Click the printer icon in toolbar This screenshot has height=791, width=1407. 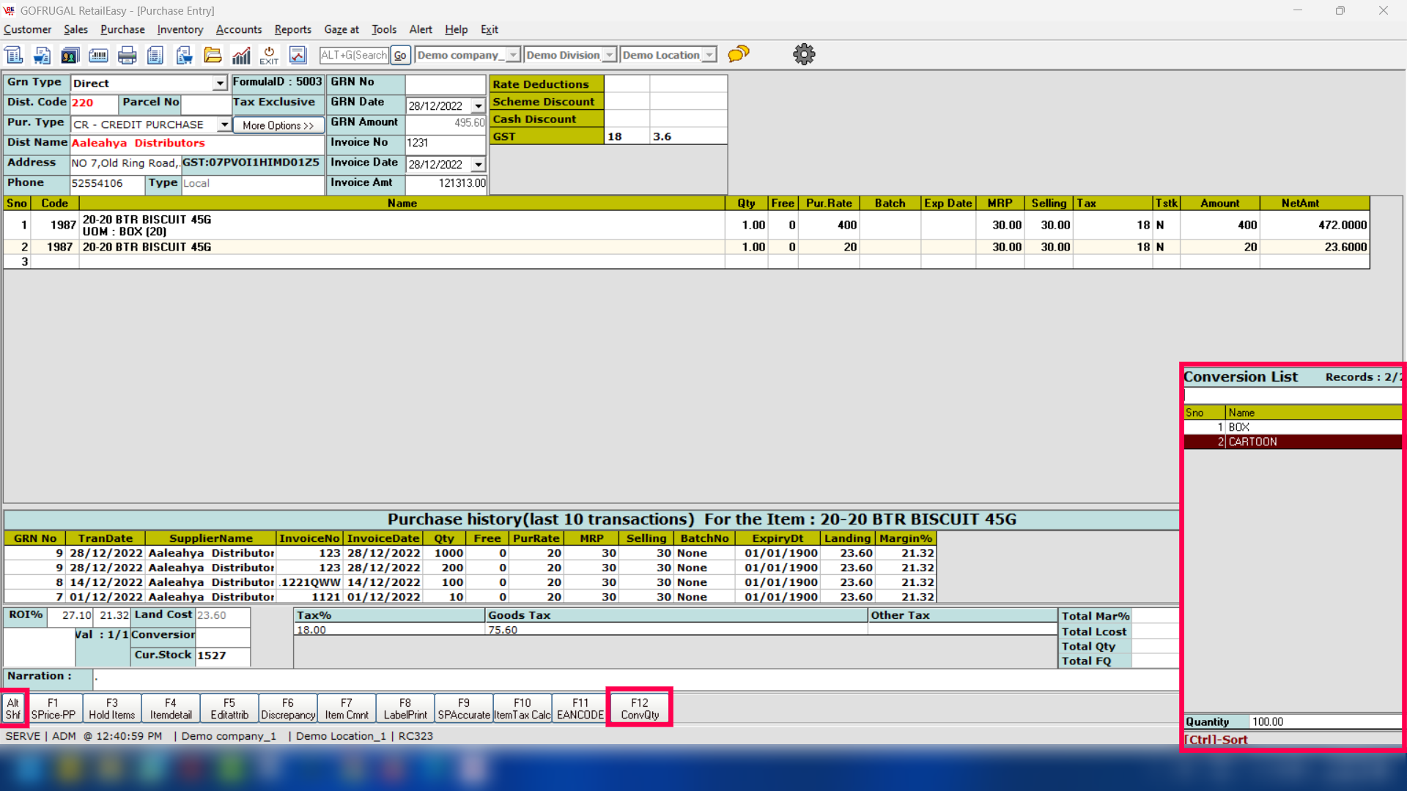tap(127, 55)
